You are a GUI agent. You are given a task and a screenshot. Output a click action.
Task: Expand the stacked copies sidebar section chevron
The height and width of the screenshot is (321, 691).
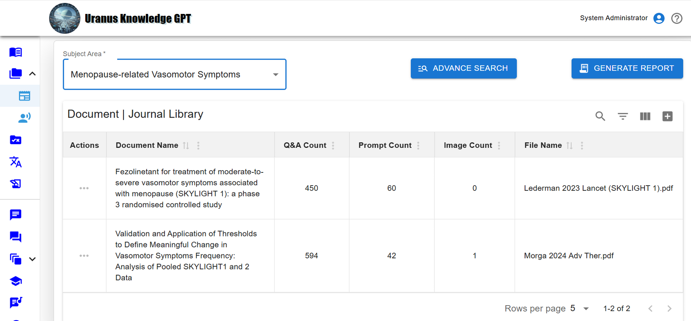point(32,259)
